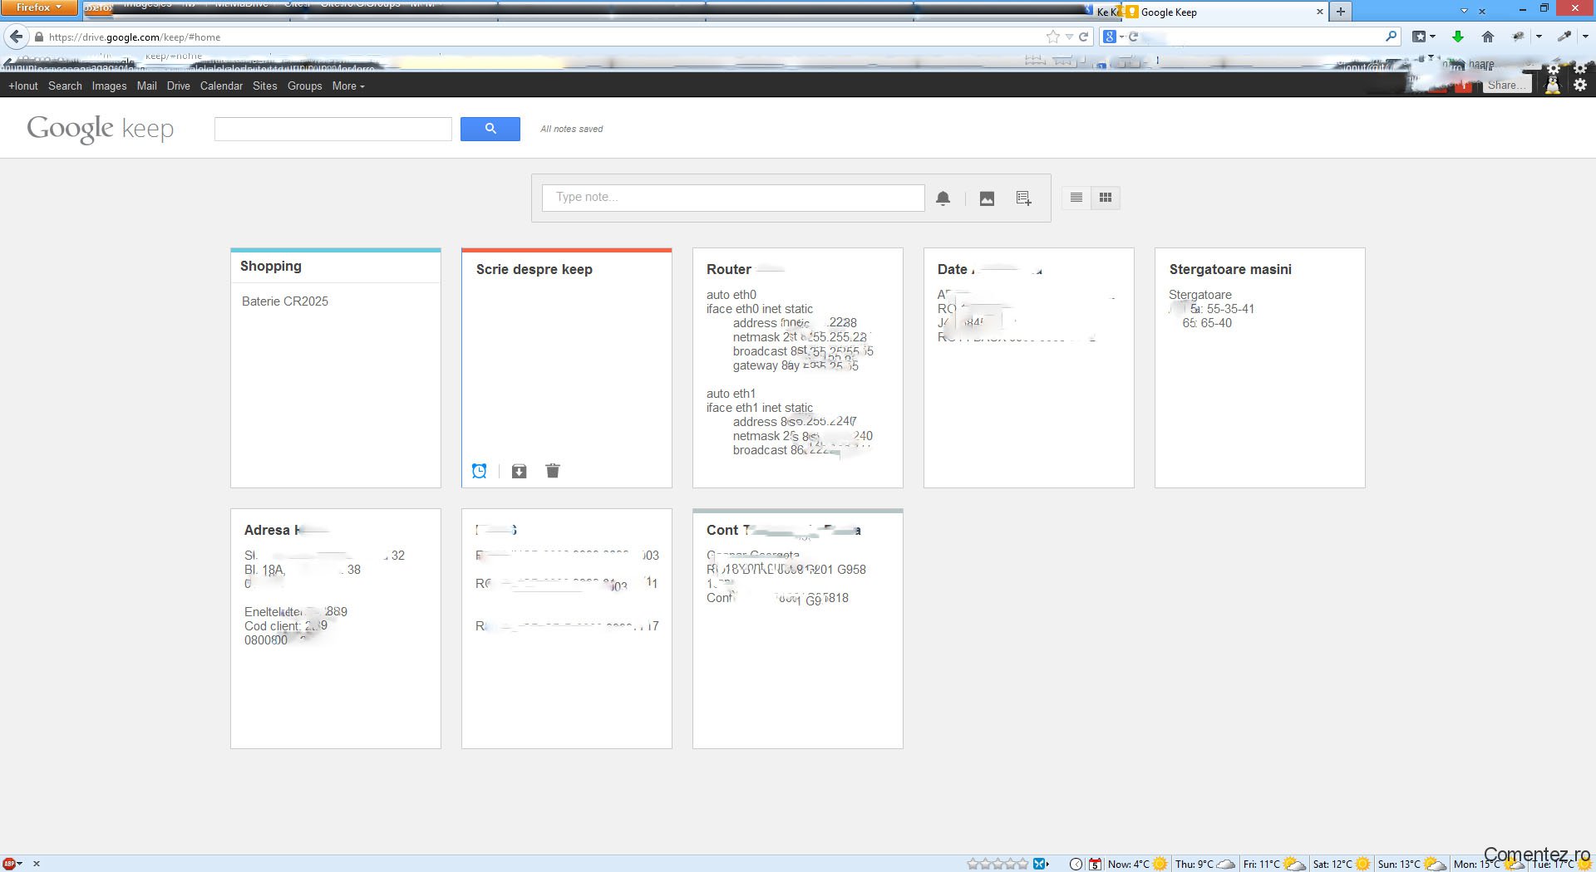Viewport: 1596px width, 872px height.
Task: Click the reminder bell icon in new note bar
Action: [x=943, y=198]
